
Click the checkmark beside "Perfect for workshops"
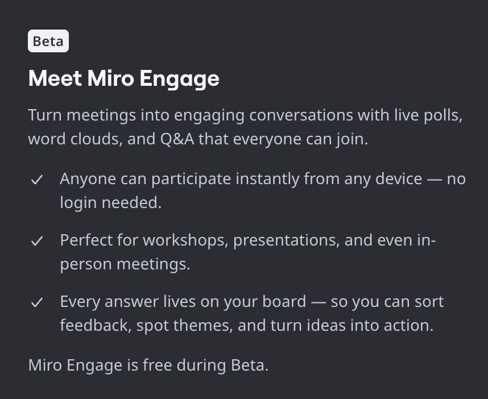[x=37, y=241]
